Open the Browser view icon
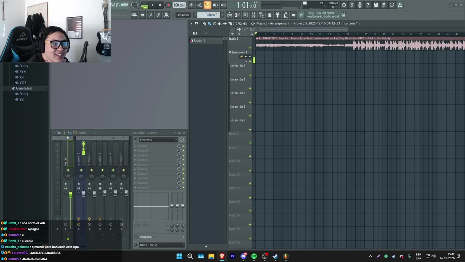This screenshot has height=262, width=465. [x=262, y=15]
